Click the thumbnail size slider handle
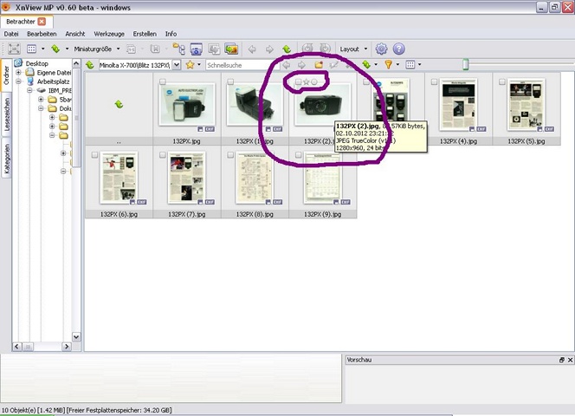Screen dimensions: 575x416 [465, 64]
